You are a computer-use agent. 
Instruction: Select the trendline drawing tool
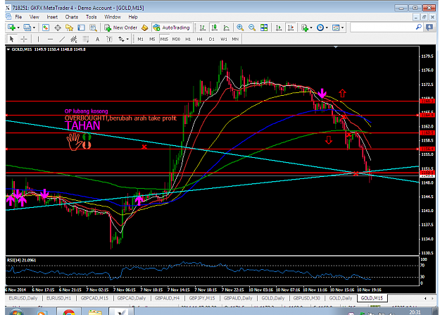pyautogui.click(x=62, y=39)
